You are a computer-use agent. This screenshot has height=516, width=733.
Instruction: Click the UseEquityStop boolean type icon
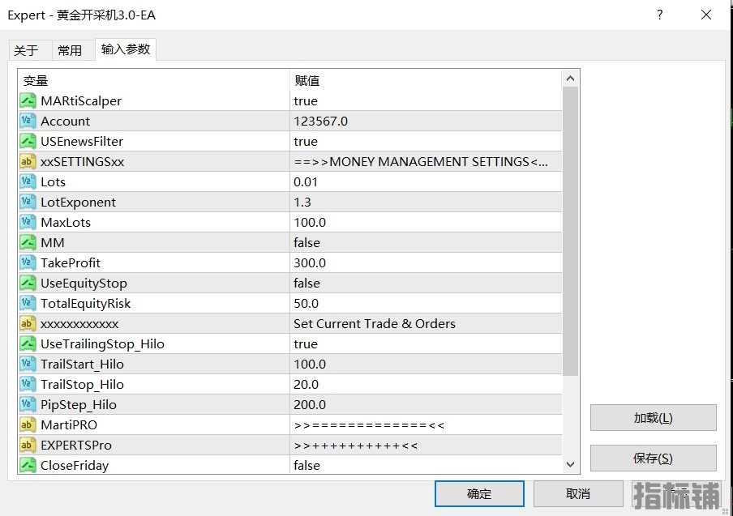click(28, 283)
